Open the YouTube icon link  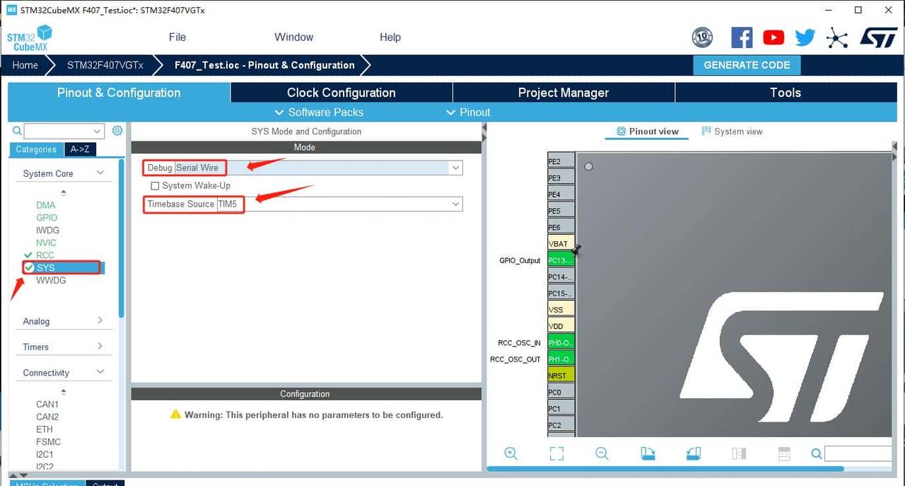pyautogui.click(x=773, y=37)
